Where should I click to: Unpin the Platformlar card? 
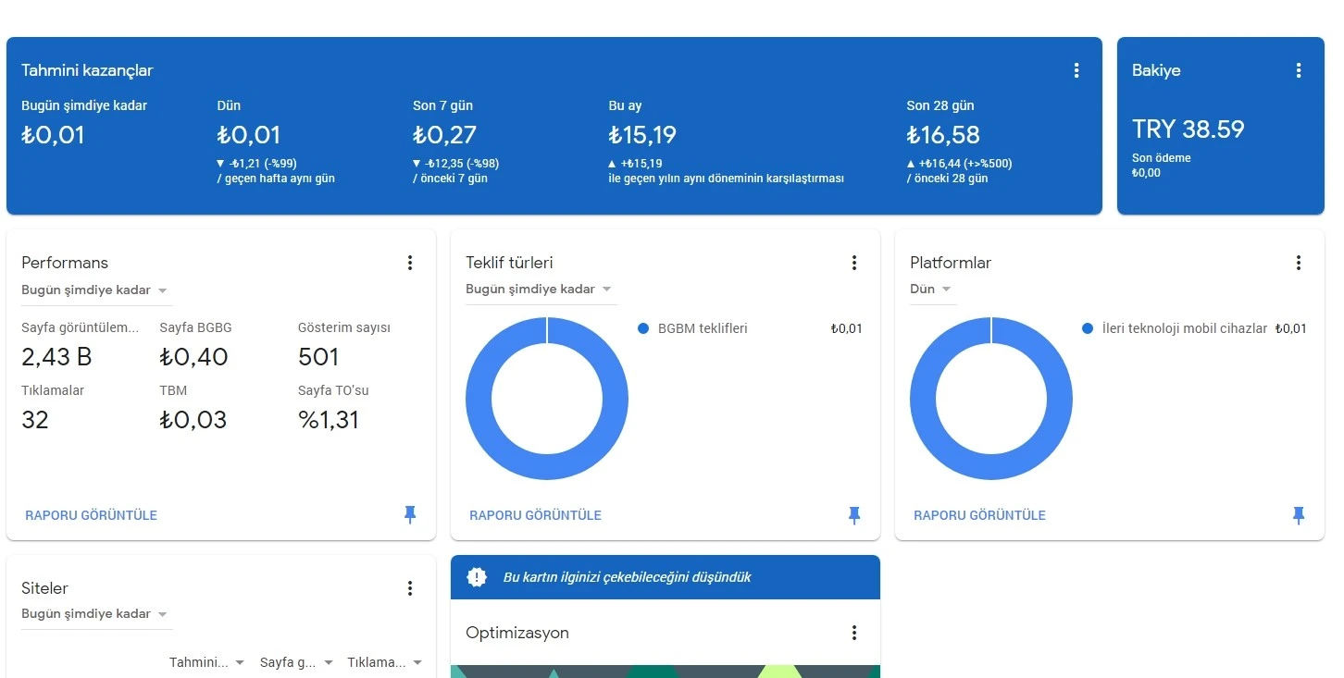(1299, 515)
